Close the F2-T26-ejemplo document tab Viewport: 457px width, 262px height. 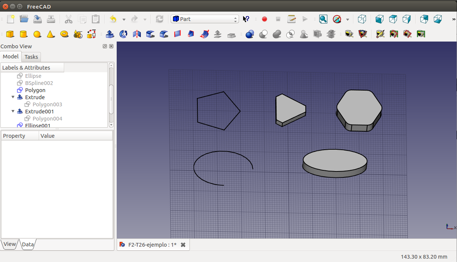(x=183, y=245)
